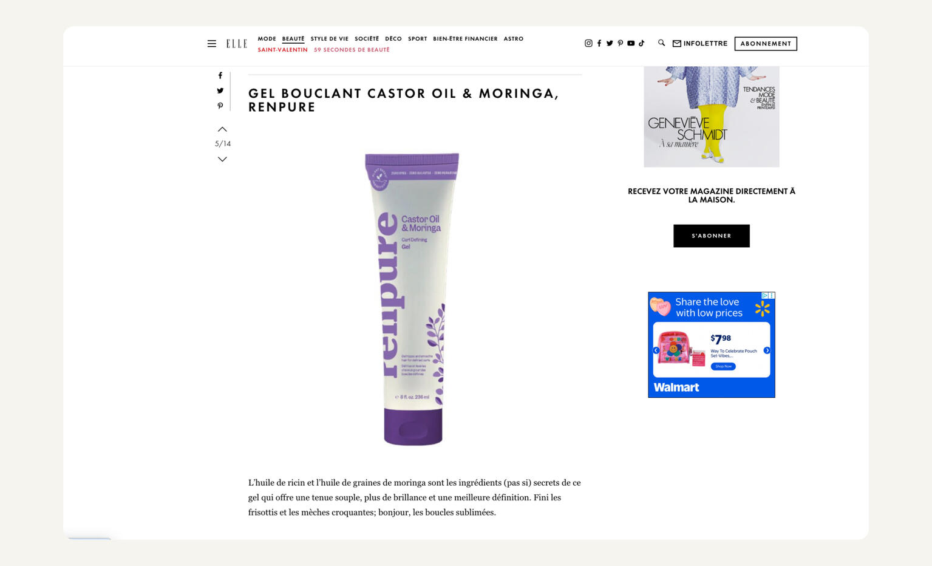Open the header Pinterest icon
932x566 pixels.
click(x=621, y=43)
